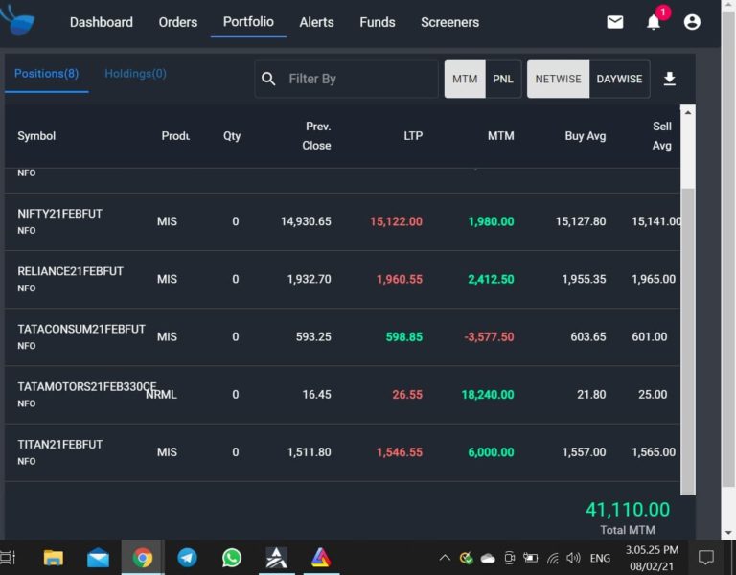Focus the Filter By search field
Viewport: 736px width, 575px height.
click(x=346, y=79)
